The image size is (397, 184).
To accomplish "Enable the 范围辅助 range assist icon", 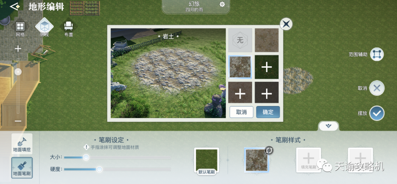I will point(377,54).
